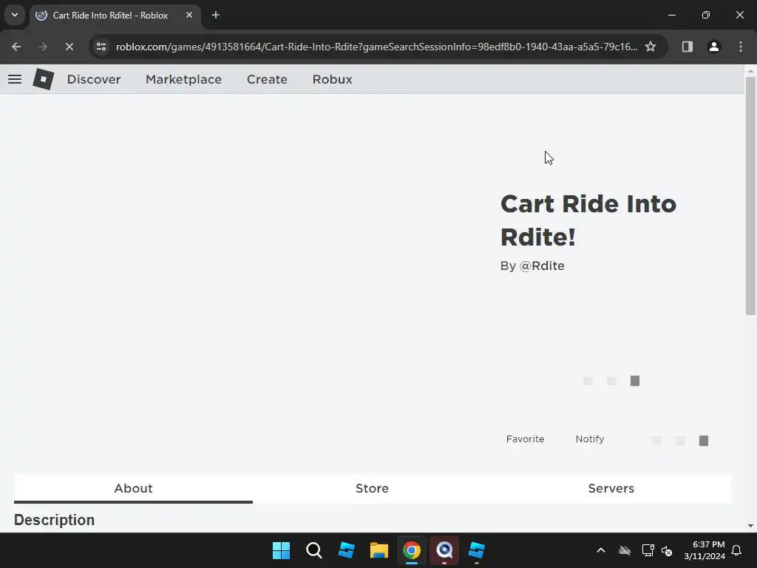
Task: Bookmark this page with the star icon
Action: 651,47
